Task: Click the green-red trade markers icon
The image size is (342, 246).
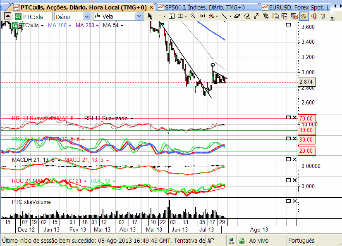Action: tap(265, 16)
